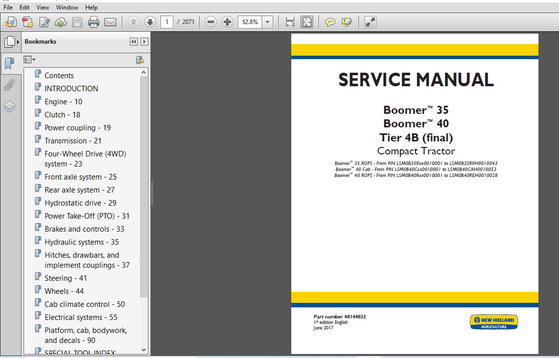Click the Bookmarks panel icon in sidebar
The width and height of the screenshot is (559, 358).
[x=9, y=64]
